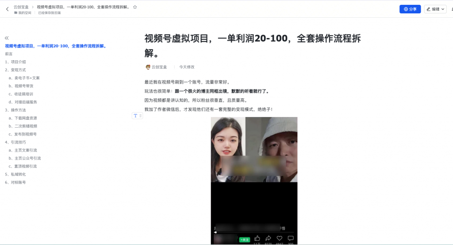Click the paragraph 最近我在视频号刷到一个账号
The width and height of the screenshot is (453, 245).
(x=187, y=82)
